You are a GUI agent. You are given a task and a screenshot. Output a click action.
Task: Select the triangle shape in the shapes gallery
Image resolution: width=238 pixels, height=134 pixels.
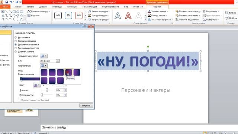pos(3,15)
